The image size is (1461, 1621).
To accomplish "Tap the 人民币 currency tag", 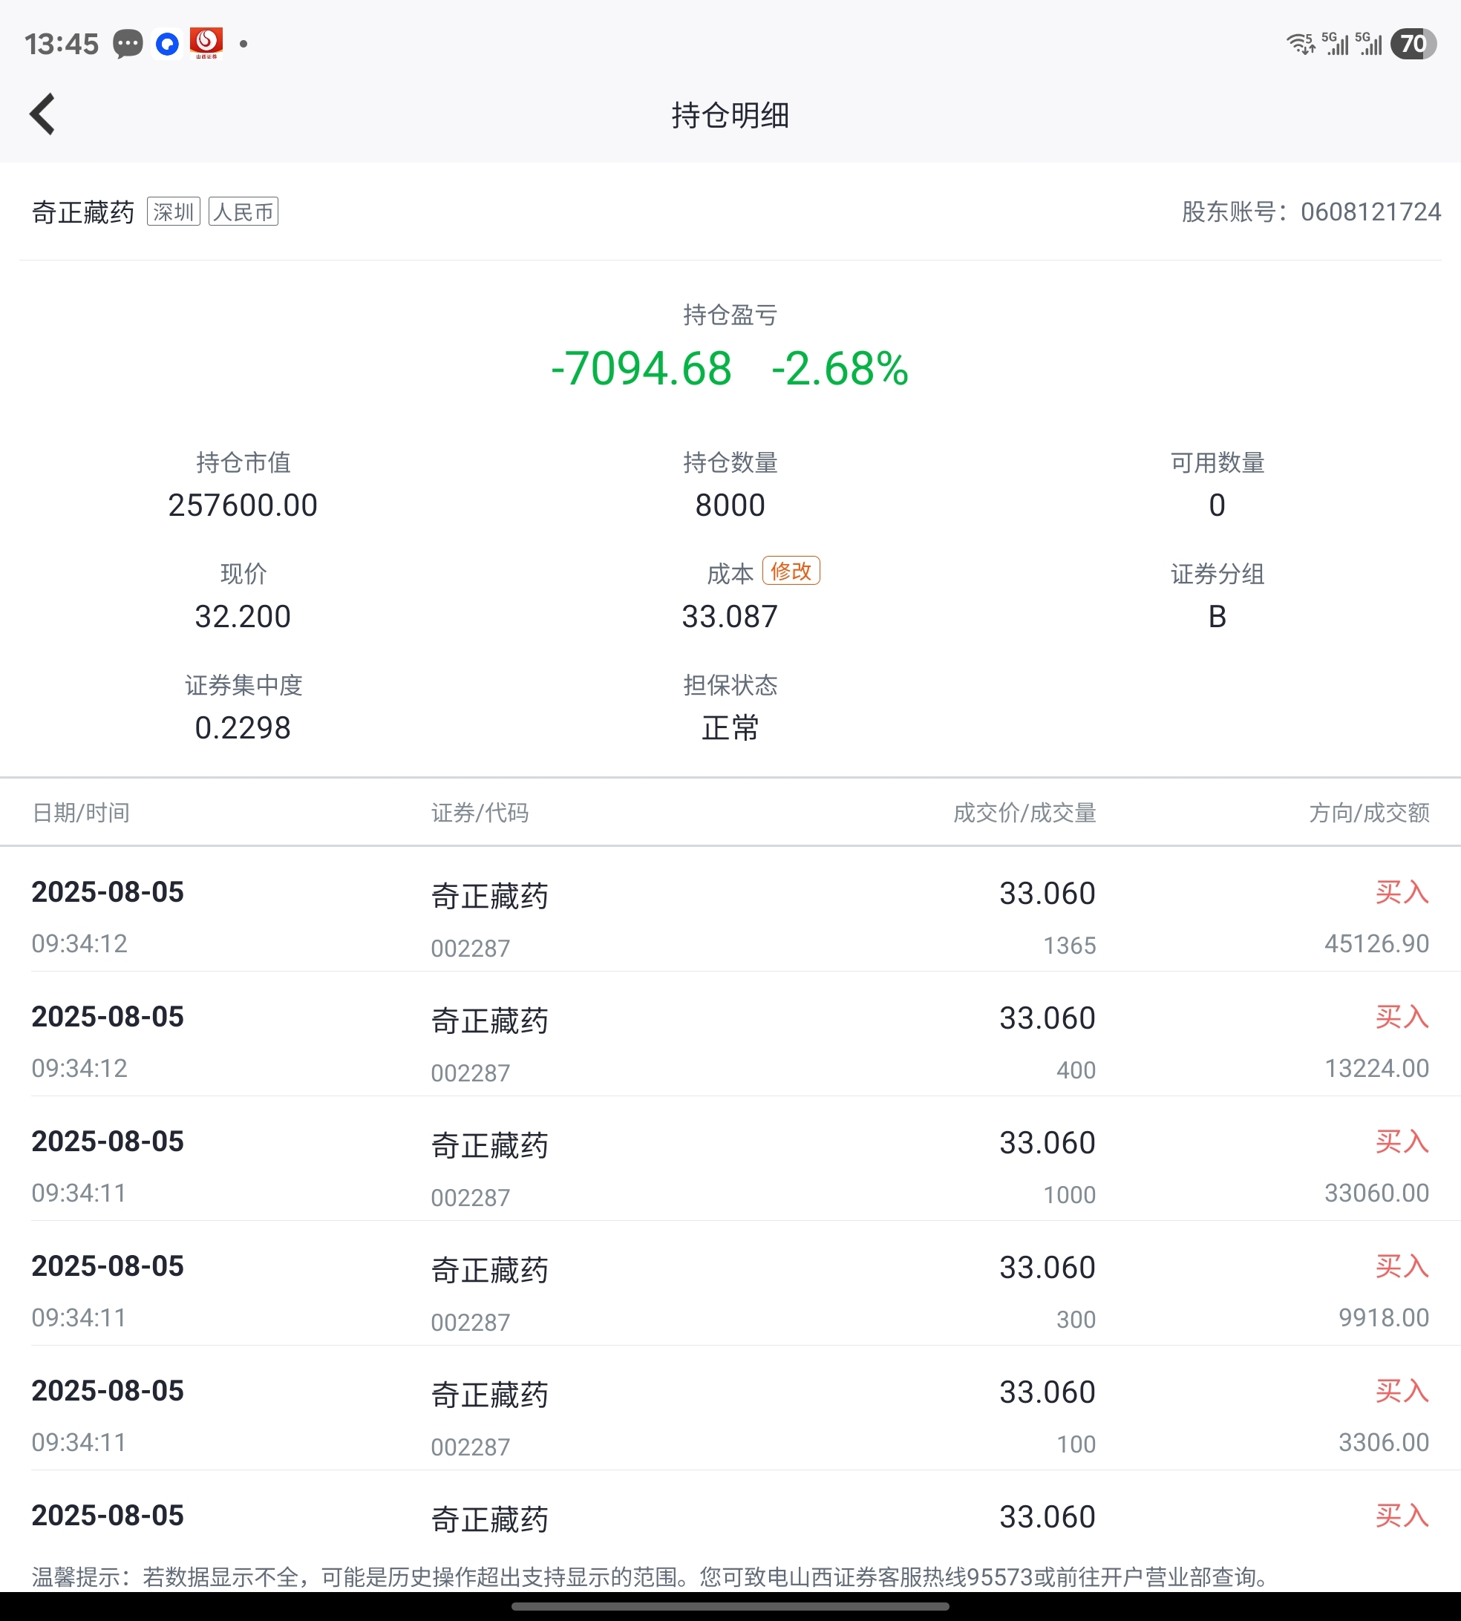I will coord(244,212).
